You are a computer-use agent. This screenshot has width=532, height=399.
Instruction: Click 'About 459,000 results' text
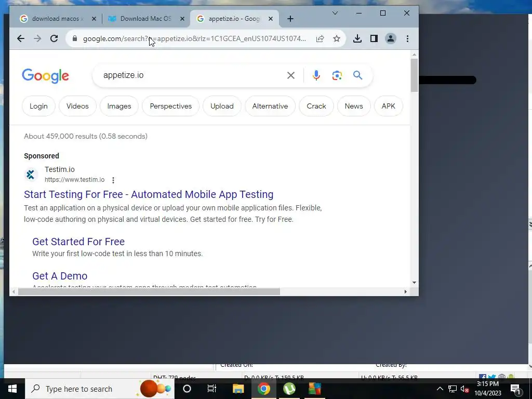click(86, 137)
